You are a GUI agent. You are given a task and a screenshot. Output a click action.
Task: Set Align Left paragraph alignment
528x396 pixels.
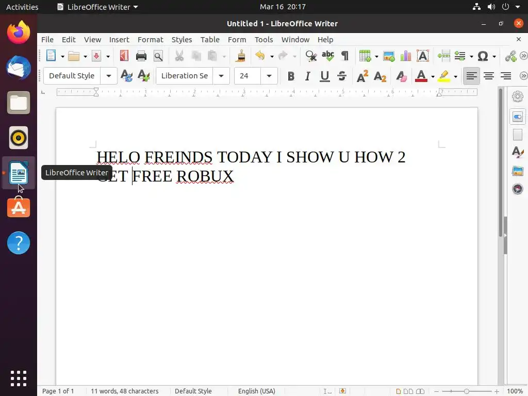[x=471, y=76]
